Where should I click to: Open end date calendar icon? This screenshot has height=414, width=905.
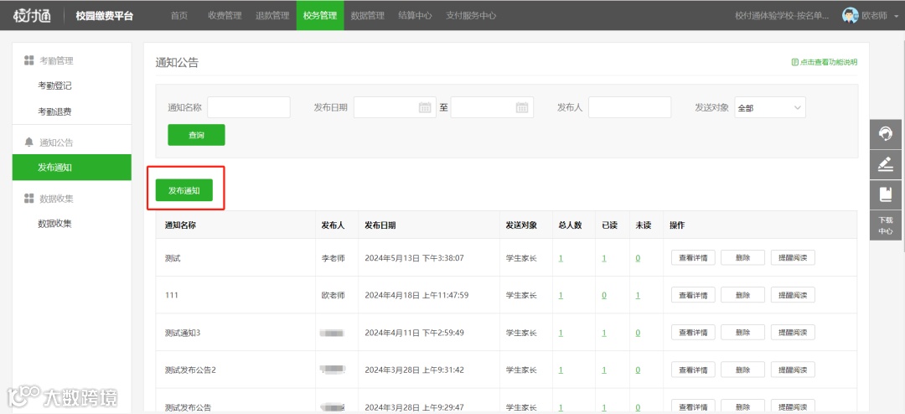click(x=522, y=107)
